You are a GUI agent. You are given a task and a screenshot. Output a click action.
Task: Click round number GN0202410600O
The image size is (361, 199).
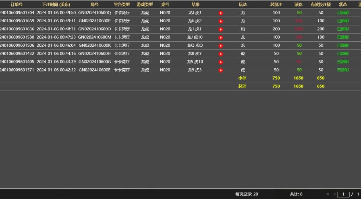coord(95,29)
